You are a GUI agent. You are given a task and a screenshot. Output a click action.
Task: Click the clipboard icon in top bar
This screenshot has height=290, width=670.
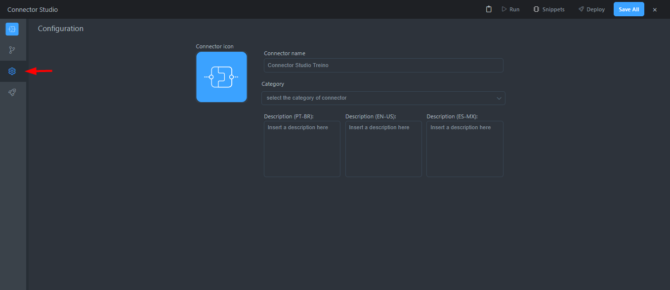489,9
